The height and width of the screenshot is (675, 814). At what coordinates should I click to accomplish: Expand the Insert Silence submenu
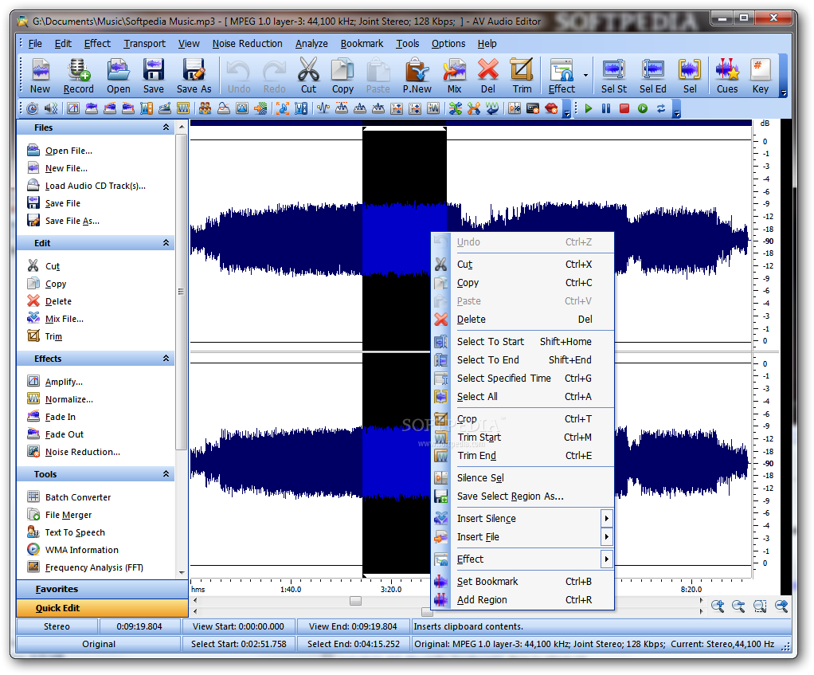click(606, 518)
